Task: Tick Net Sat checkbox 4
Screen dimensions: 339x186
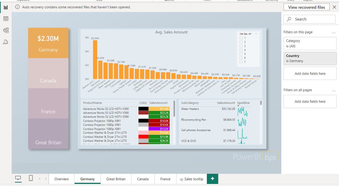Action: (x=241, y=50)
